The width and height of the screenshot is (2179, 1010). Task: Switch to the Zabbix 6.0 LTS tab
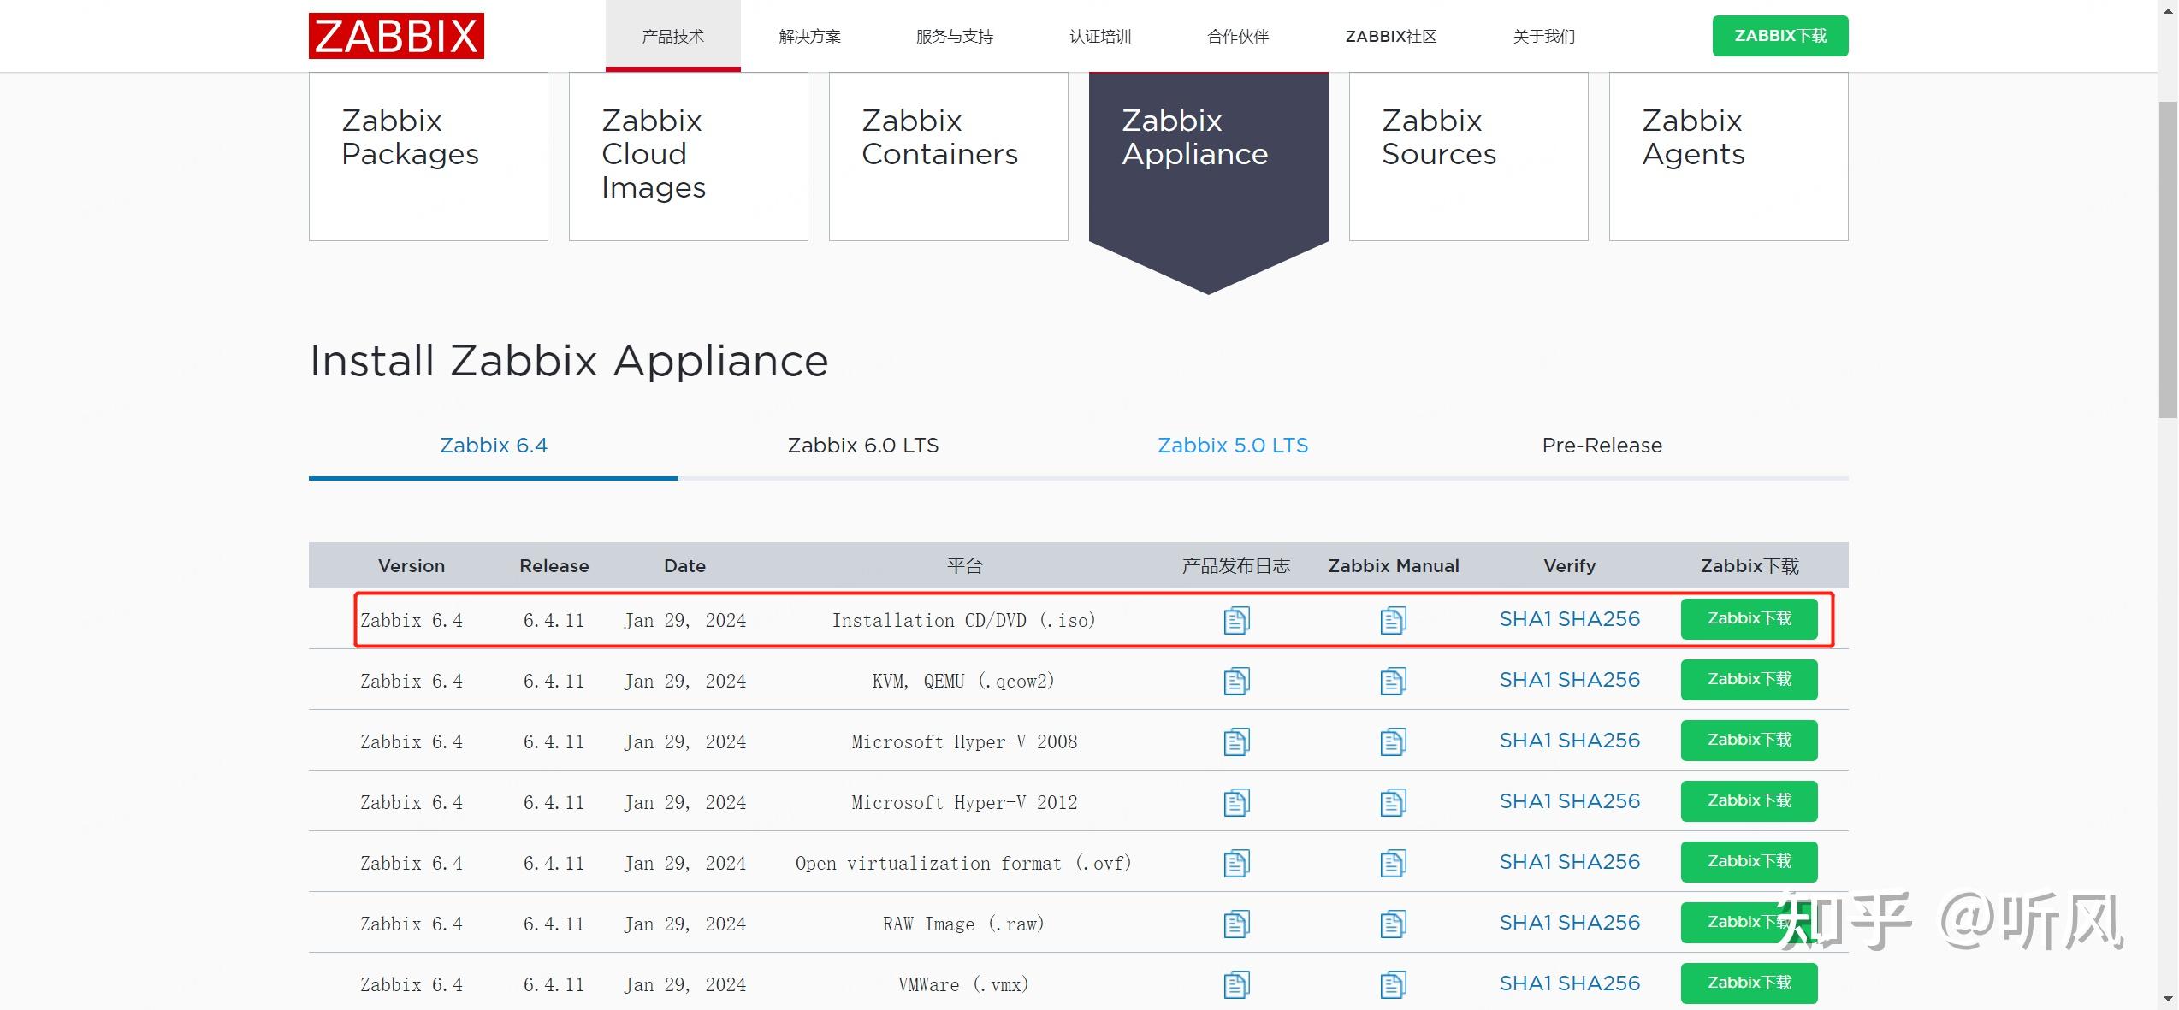[862, 445]
